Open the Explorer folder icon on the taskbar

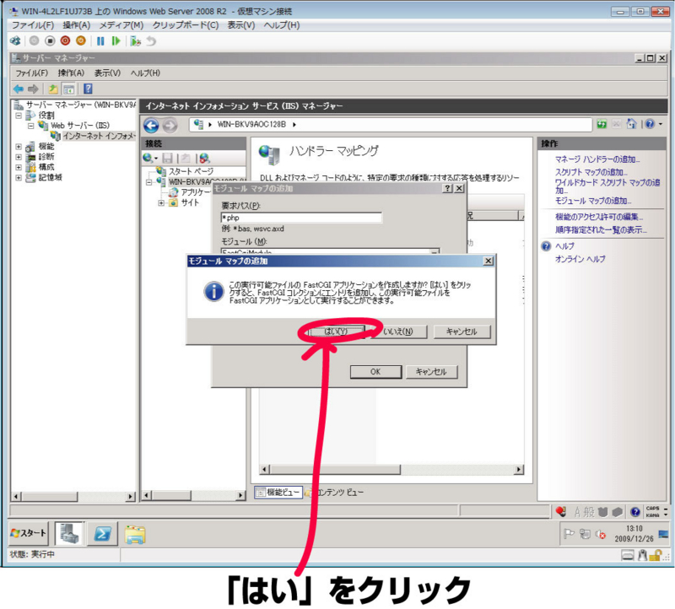click(x=136, y=534)
